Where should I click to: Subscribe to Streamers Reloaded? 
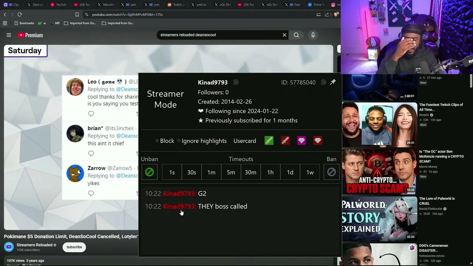click(74, 247)
